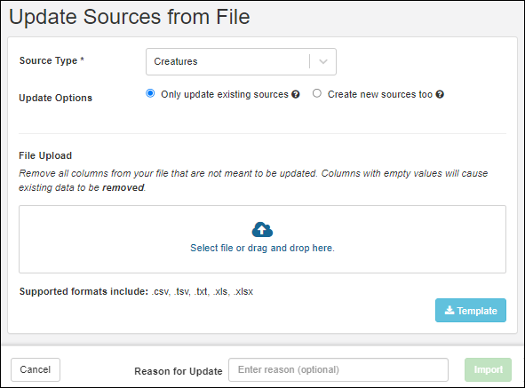
Task: Open the Creatures source type combo box
Action: click(241, 61)
